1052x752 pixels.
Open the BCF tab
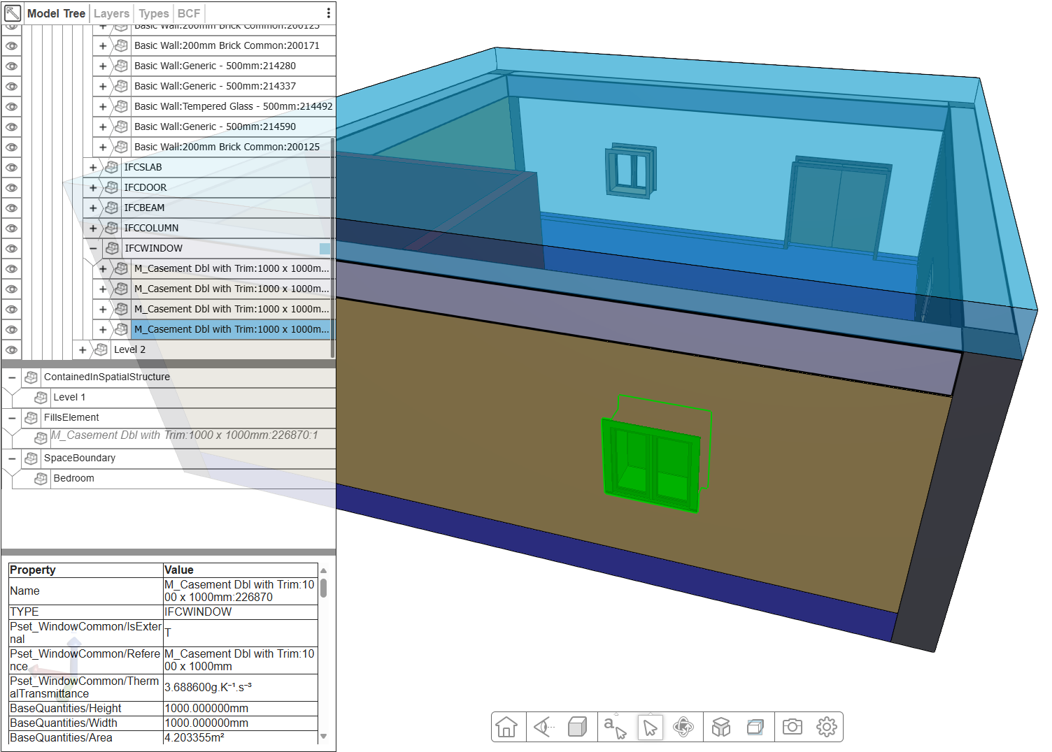[x=188, y=13]
